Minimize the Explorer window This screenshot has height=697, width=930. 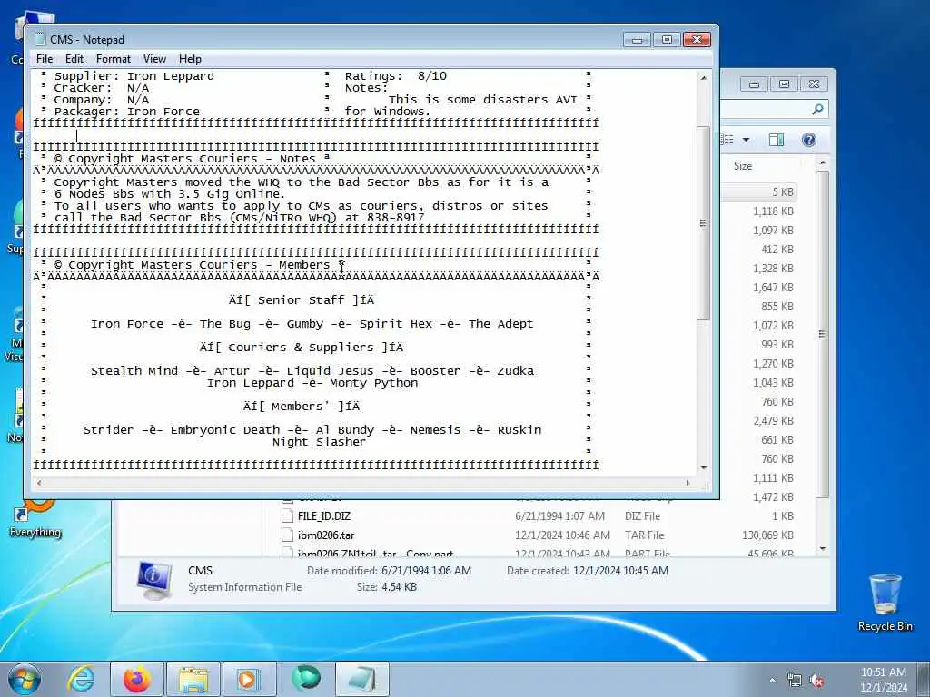(754, 84)
